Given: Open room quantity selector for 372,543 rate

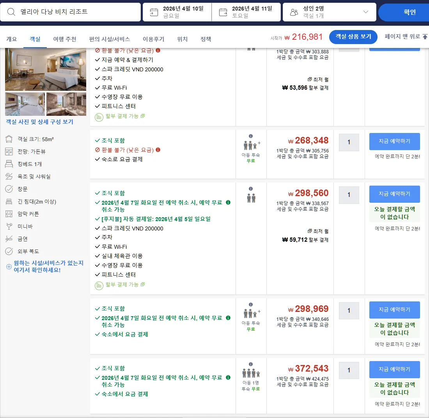Looking at the screenshot, I should (x=349, y=370).
